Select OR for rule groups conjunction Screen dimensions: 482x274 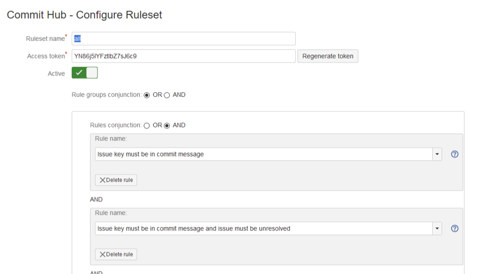[146, 95]
